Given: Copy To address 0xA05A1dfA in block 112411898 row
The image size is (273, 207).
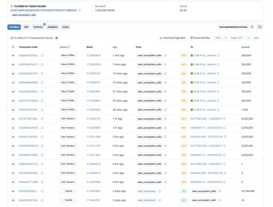Looking at the screenshot, I should (225, 137).
